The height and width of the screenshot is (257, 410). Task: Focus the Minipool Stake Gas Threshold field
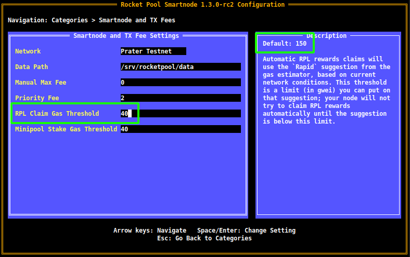pyautogui.click(x=180, y=129)
